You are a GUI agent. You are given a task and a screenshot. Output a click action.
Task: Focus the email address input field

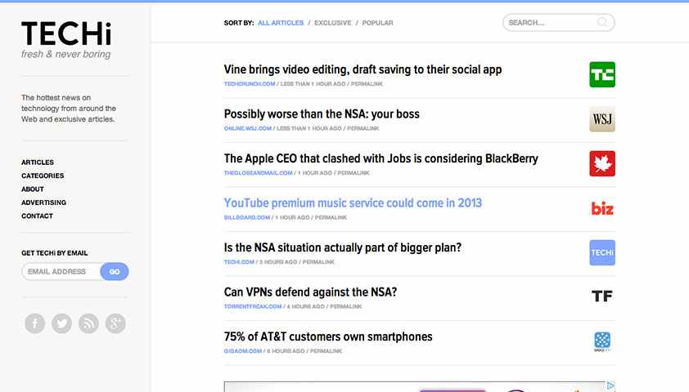click(x=59, y=272)
